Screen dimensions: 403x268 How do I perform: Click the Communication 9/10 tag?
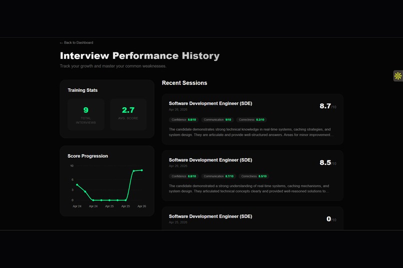(x=217, y=120)
